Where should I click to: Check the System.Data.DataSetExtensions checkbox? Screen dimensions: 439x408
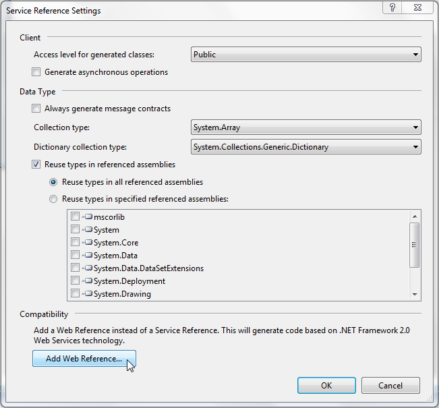[x=75, y=268]
